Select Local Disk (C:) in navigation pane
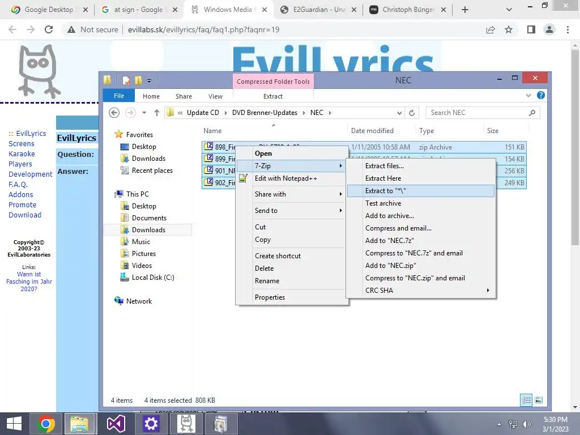 coord(152,278)
